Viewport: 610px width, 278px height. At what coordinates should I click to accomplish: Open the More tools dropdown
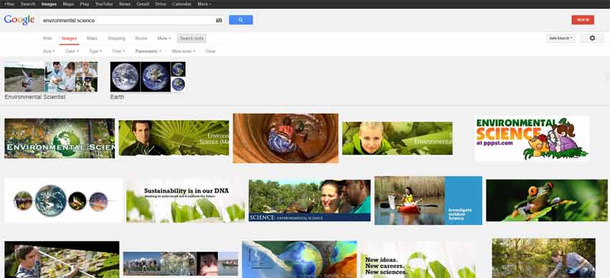184,51
